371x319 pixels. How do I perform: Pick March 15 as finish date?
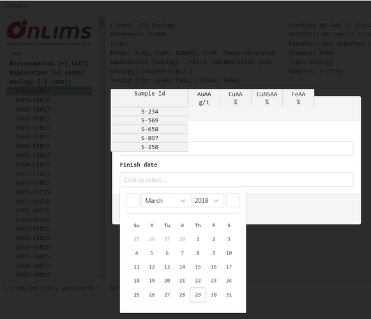tap(198, 267)
